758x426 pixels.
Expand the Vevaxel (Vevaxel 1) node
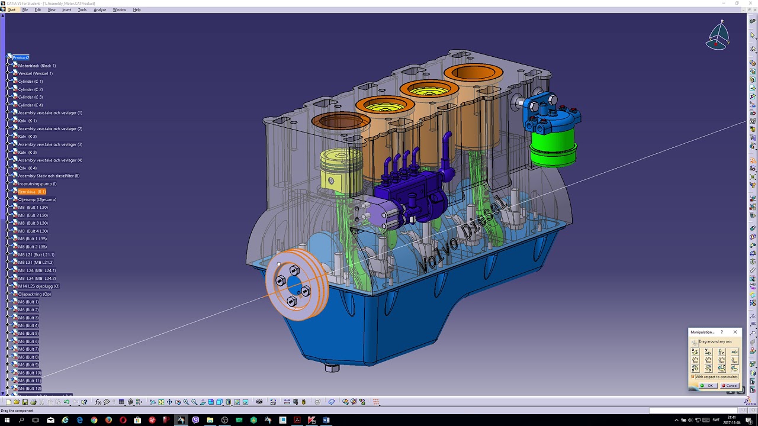point(8,73)
